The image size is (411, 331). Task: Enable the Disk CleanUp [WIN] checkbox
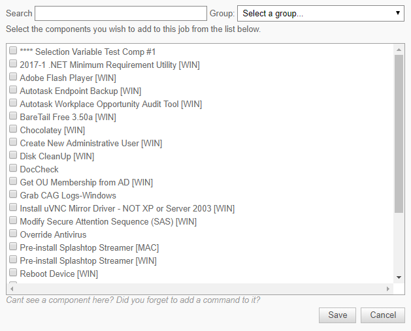click(x=13, y=155)
